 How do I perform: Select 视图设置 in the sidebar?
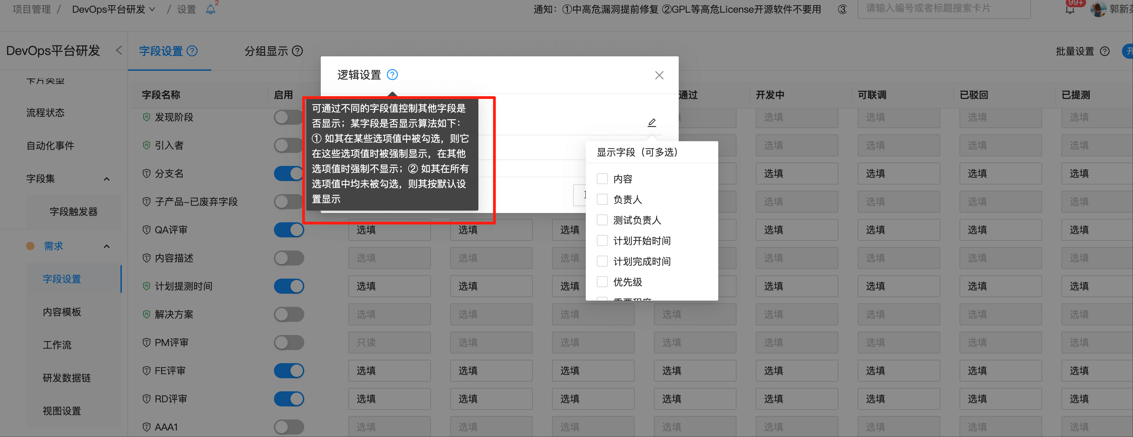(x=61, y=411)
